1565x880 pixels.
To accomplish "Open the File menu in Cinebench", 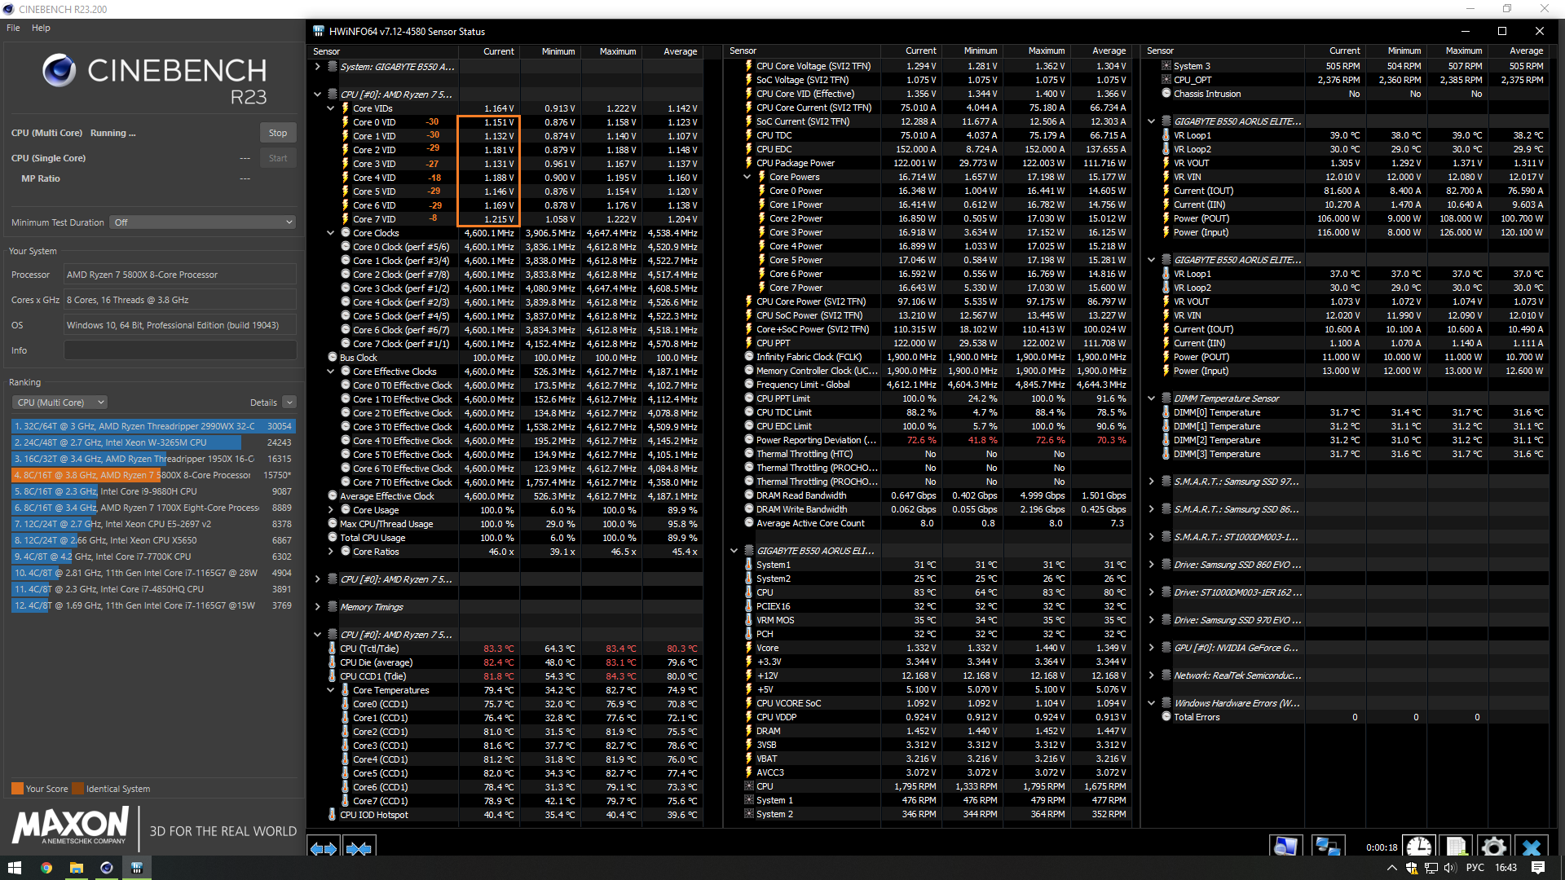I will click(13, 28).
